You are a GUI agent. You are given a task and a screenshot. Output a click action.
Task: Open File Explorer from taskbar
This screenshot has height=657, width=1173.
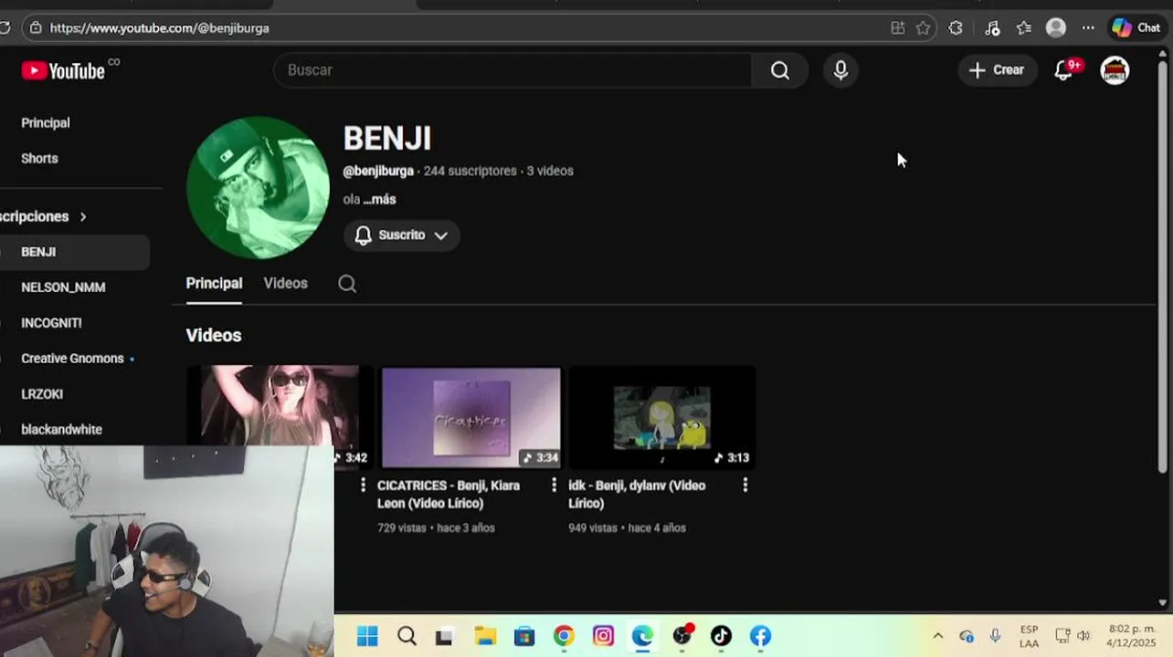coord(484,636)
